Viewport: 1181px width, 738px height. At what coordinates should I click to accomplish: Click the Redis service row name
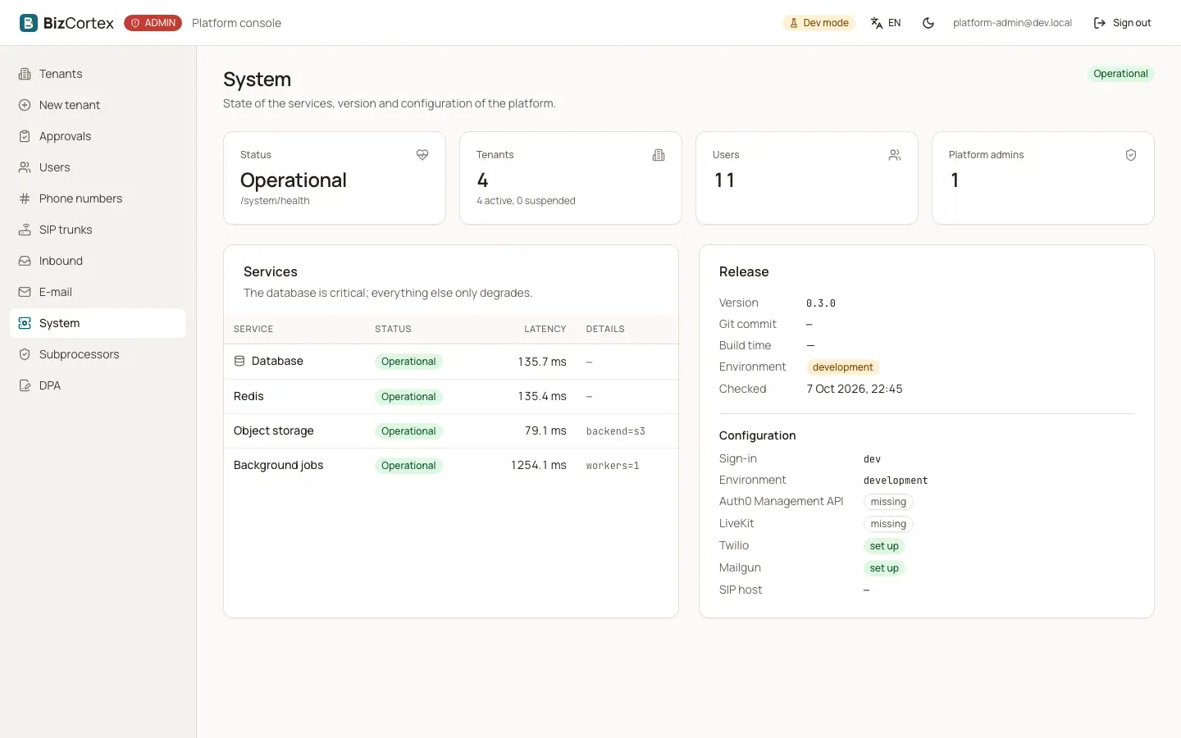[249, 396]
